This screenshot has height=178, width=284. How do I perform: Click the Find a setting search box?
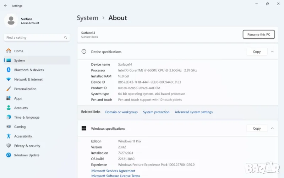click(36, 38)
